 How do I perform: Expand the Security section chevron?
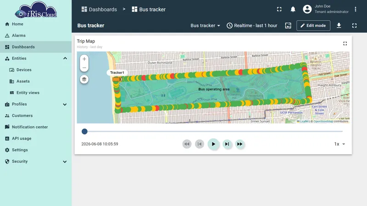pyautogui.click(x=65, y=162)
